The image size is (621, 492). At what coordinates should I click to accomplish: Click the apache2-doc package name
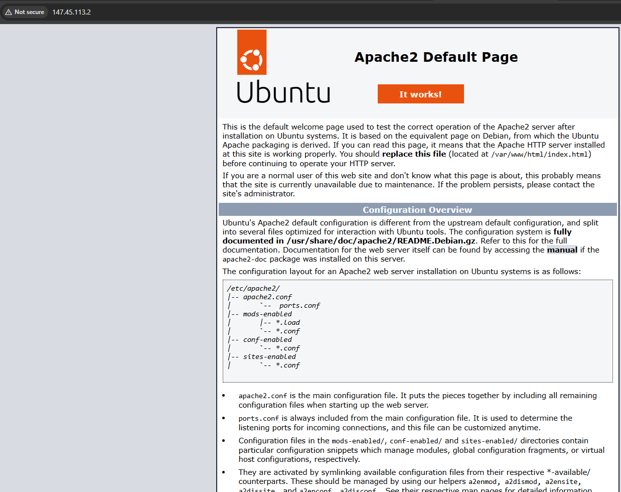point(245,260)
